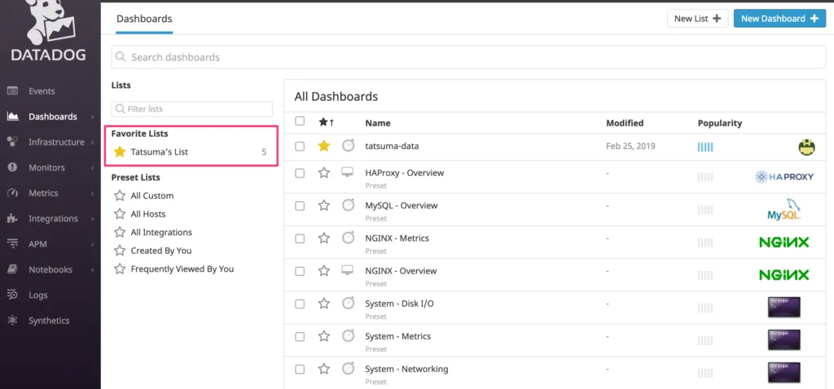The image size is (834, 389).
Task: Open Monitors in the sidebar
Action: pyautogui.click(x=46, y=168)
